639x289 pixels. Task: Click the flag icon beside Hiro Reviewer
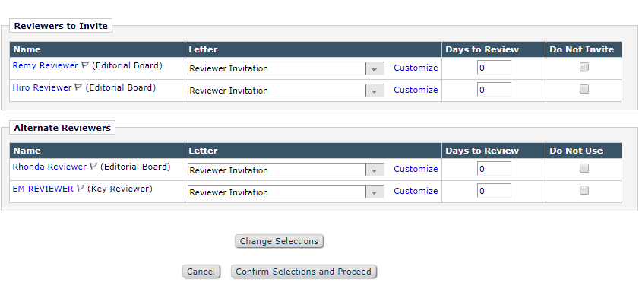[x=78, y=87]
